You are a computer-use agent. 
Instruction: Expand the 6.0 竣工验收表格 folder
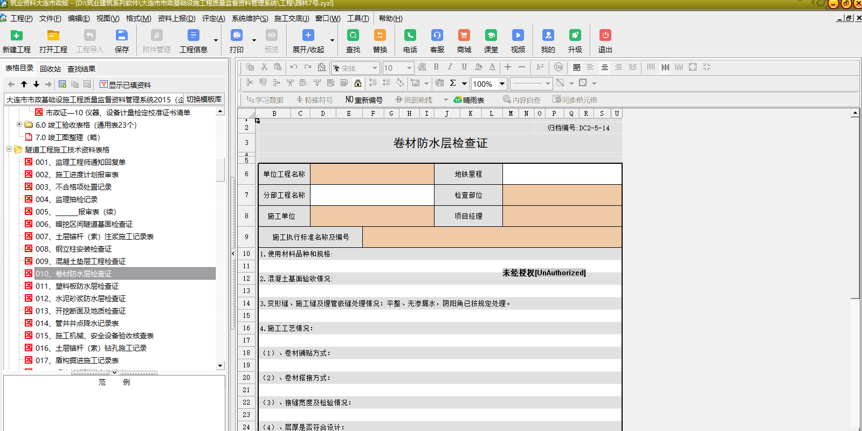[19, 124]
